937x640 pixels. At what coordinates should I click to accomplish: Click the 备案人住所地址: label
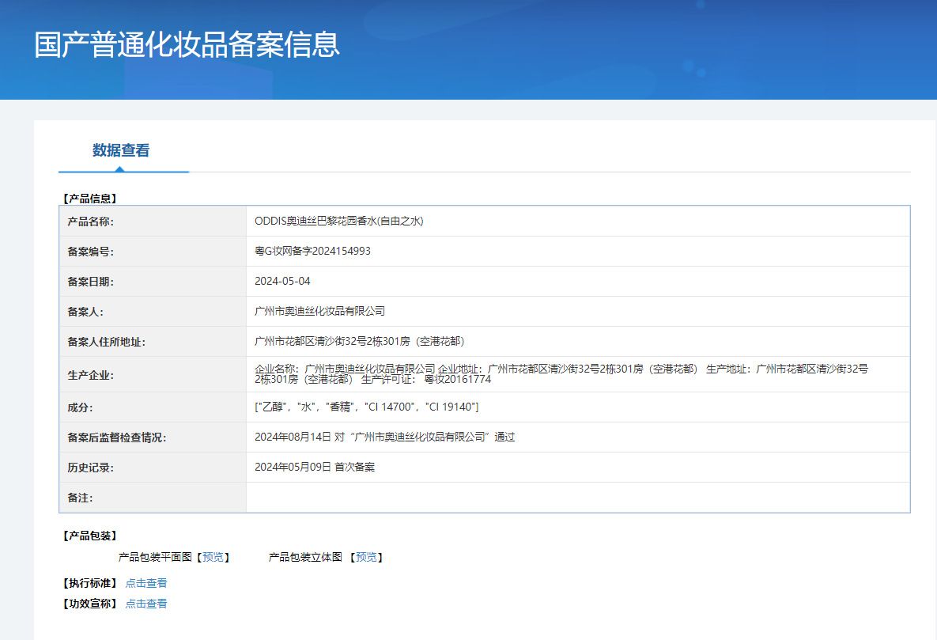(107, 342)
